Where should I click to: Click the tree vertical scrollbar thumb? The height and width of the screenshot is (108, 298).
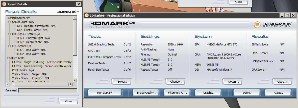click(75, 38)
